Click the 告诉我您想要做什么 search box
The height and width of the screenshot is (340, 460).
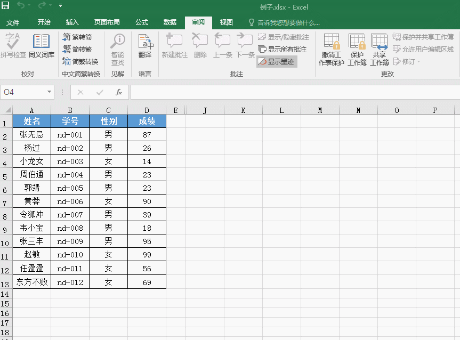pyautogui.click(x=284, y=22)
